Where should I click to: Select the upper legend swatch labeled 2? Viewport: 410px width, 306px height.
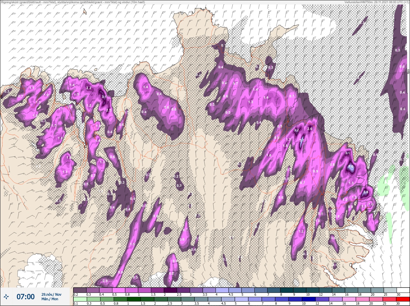(x=171, y=290)
